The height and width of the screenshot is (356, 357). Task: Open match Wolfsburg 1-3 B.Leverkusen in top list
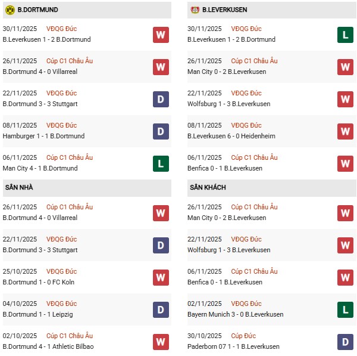click(x=228, y=104)
